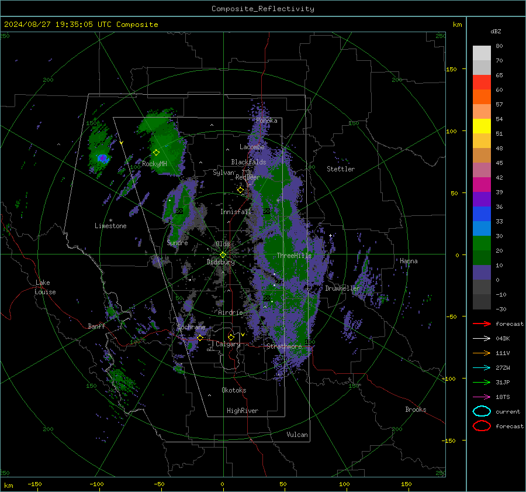Click the RedDeer city label
Viewport: 526px width, 492px height.
point(248,177)
